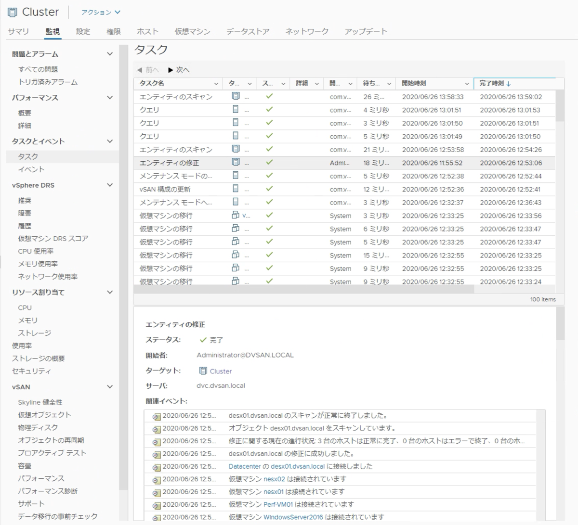This screenshot has width=578, height=525.
Task: Select the メンテナンス モードへ task row
Action: point(344,203)
